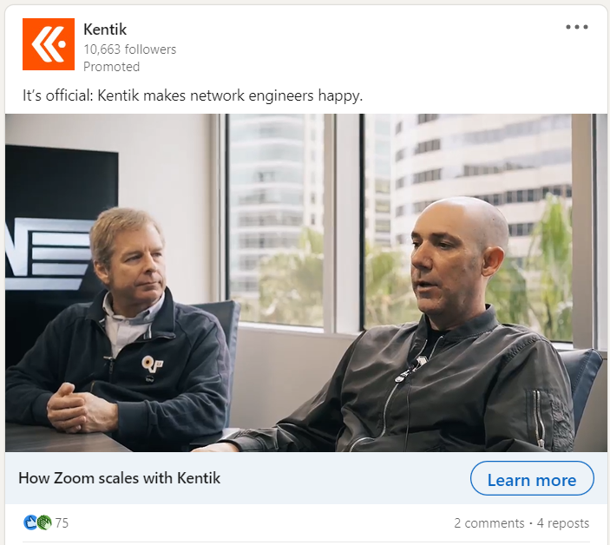610x545 pixels.
Task: Click the man in navy zip sweater
Action: point(117,331)
